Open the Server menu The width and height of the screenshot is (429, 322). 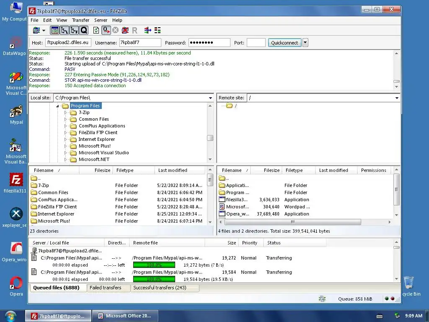pos(101,20)
